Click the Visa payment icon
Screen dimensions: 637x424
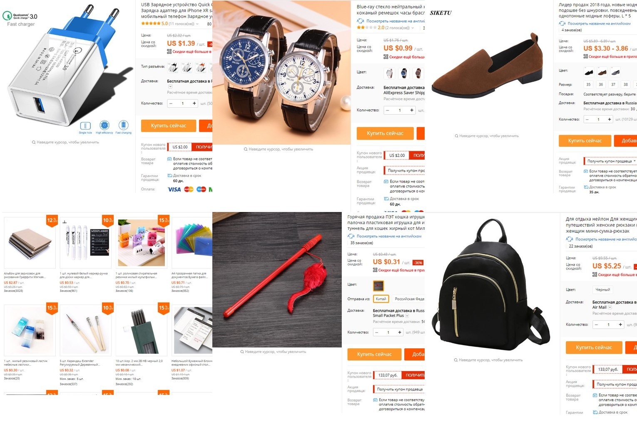[174, 190]
